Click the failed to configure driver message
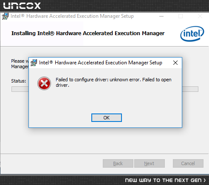 coord(113,83)
